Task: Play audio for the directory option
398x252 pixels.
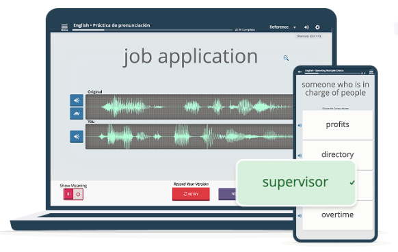Action: pos(300,156)
